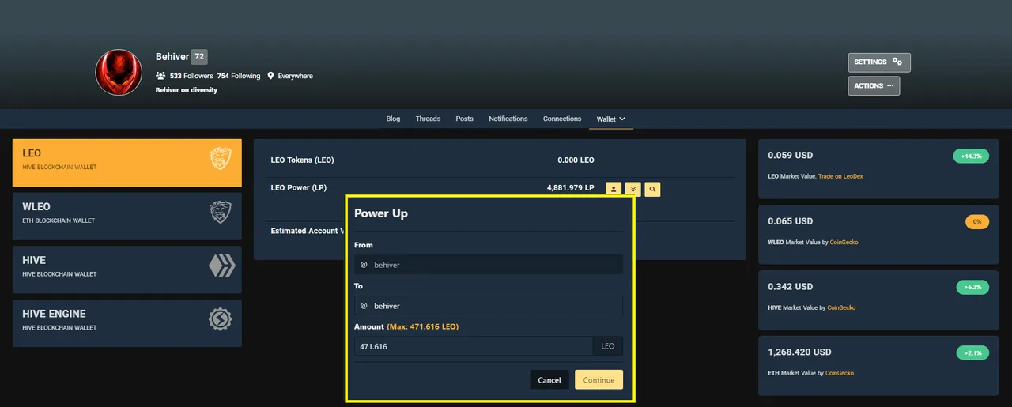
Task: Click the Amount input showing 471.616
Action: pyautogui.click(x=474, y=346)
